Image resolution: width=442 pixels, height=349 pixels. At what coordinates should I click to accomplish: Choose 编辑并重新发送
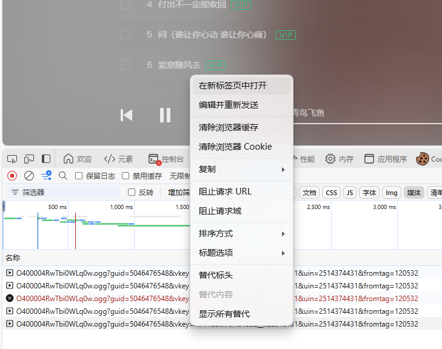[241, 105]
